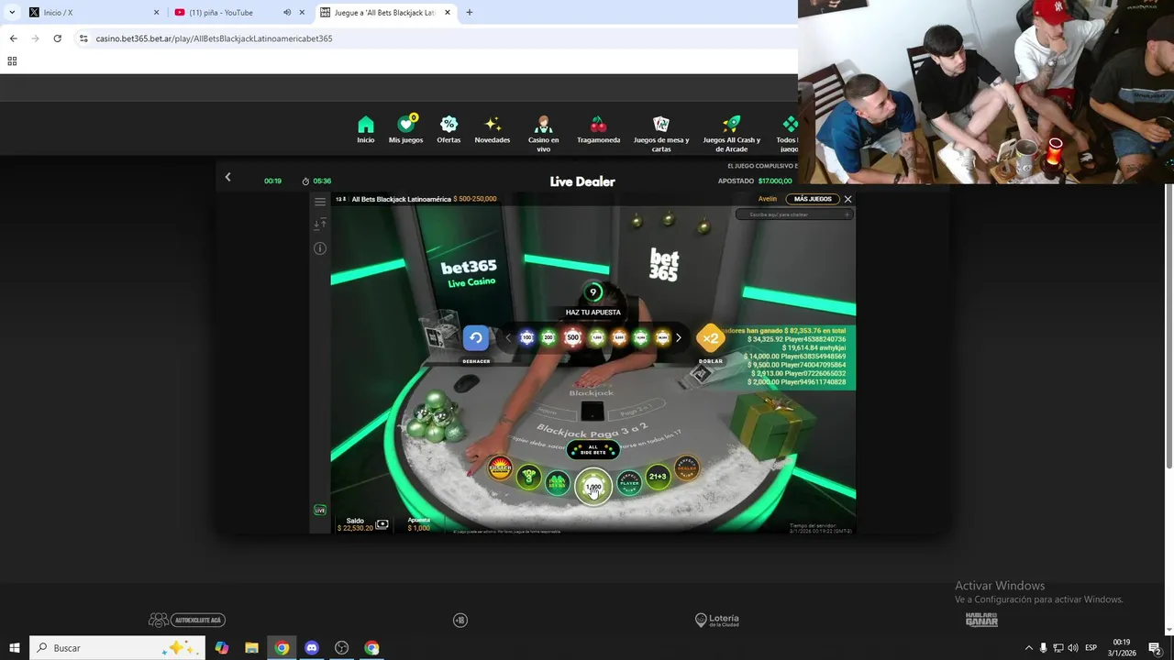Image resolution: width=1174 pixels, height=660 pixels.
Task: View site information icon in address bar
Action: (x=83, y=38)
